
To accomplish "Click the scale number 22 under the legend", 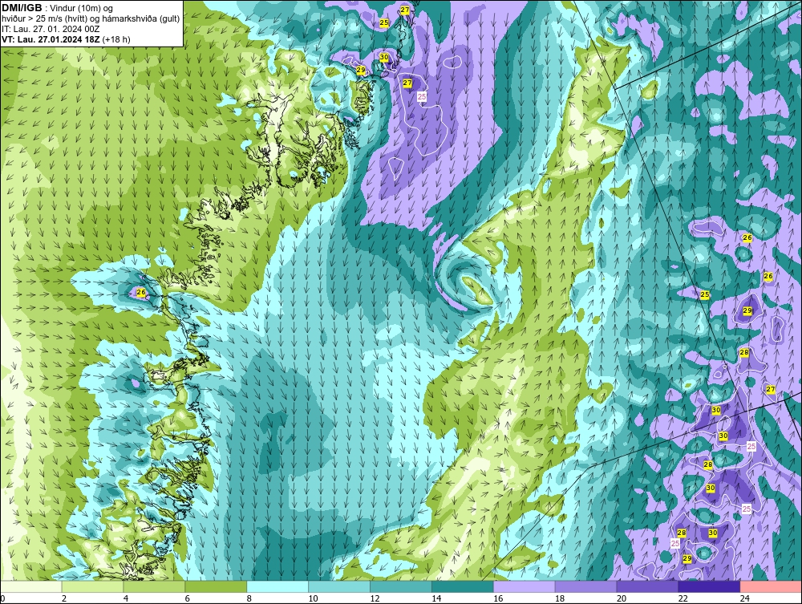I will 683,598.
